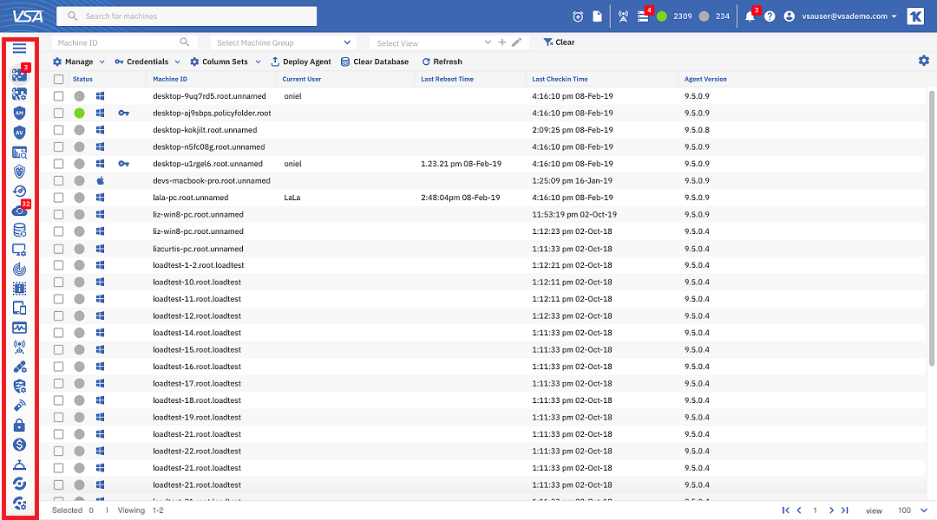The height and width of the screenshot is (520, 937).
Task: Sort by Last Checkin Time column header
Action: pyautogui.click(x=560, y=79)
